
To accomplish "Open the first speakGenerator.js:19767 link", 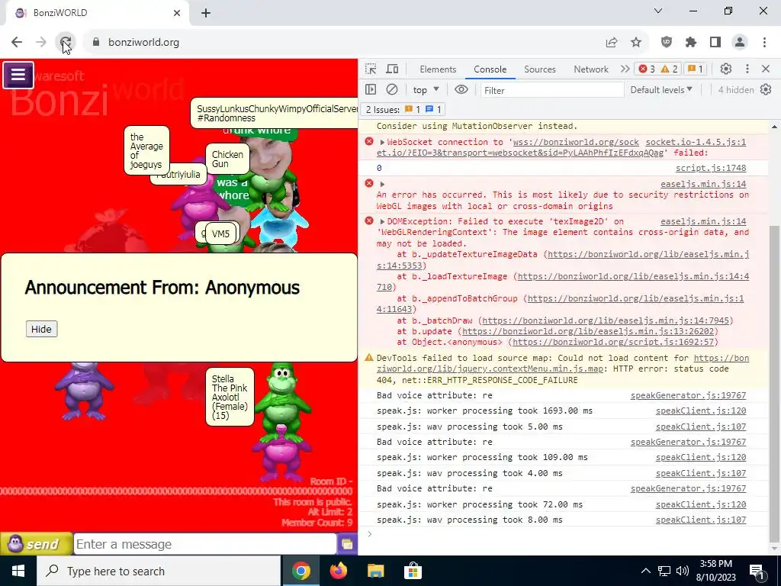I will coord(689,396).
